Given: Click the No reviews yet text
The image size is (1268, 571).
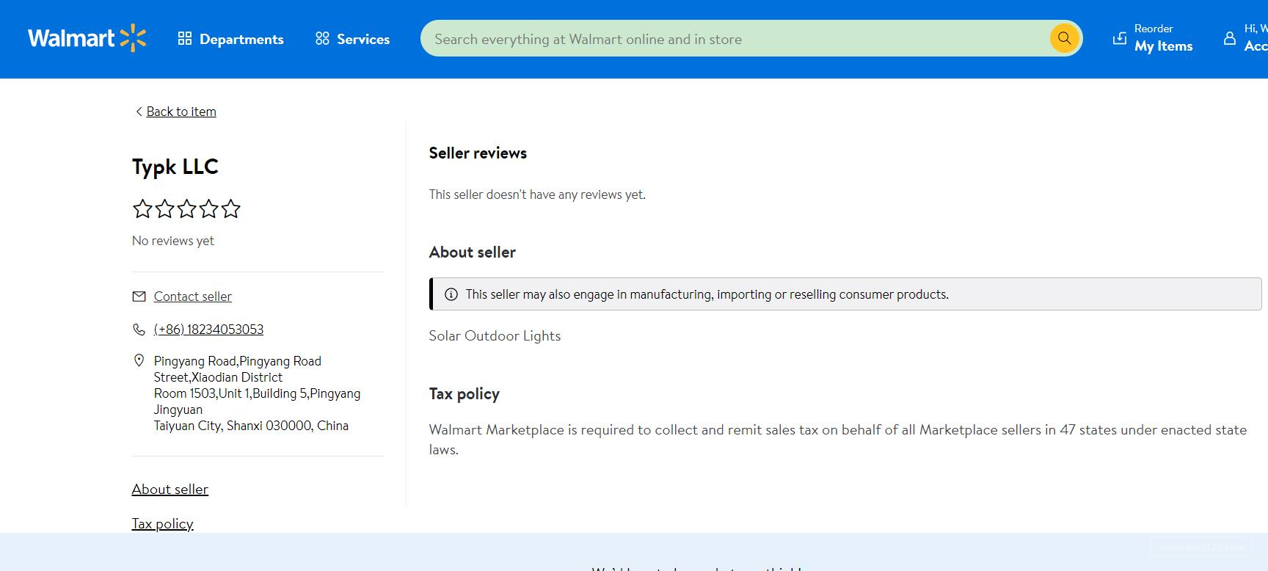Looking at the screenshot, I should pos(173,241).
